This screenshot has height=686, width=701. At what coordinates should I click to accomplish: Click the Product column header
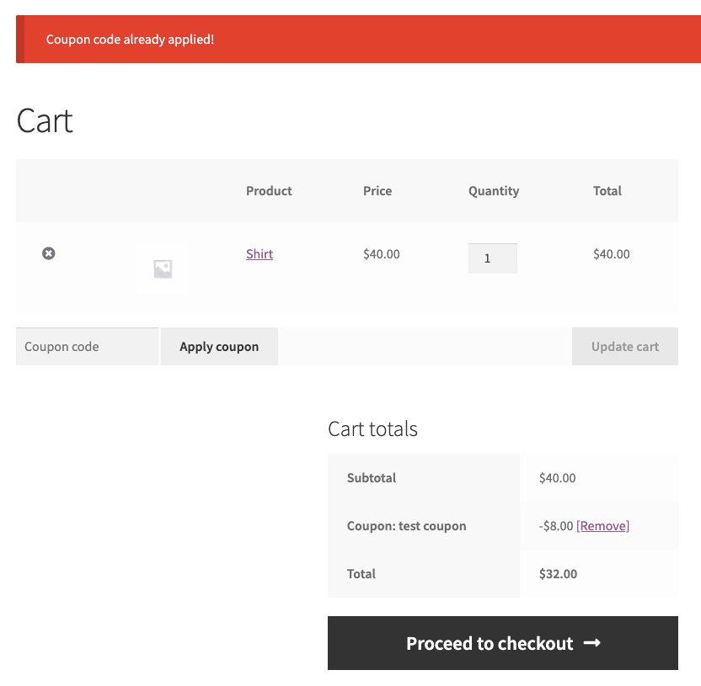[269, 191]
